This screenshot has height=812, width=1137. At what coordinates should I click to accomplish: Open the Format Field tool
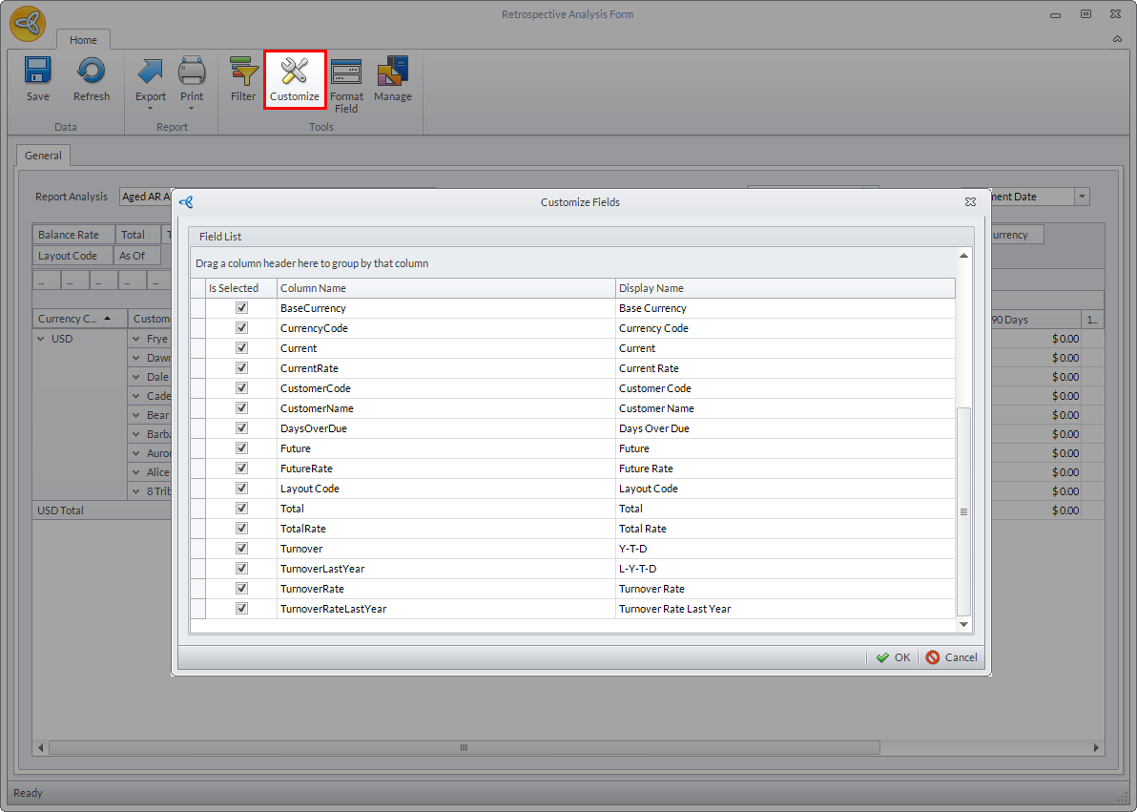pos(346,73)
